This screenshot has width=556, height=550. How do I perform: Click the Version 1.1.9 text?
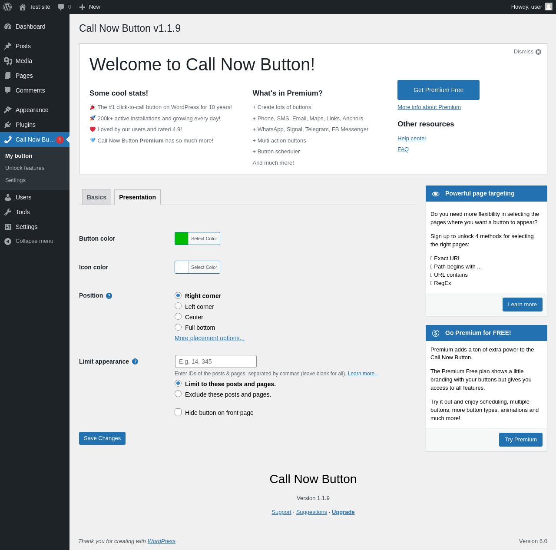coord(313,498)
